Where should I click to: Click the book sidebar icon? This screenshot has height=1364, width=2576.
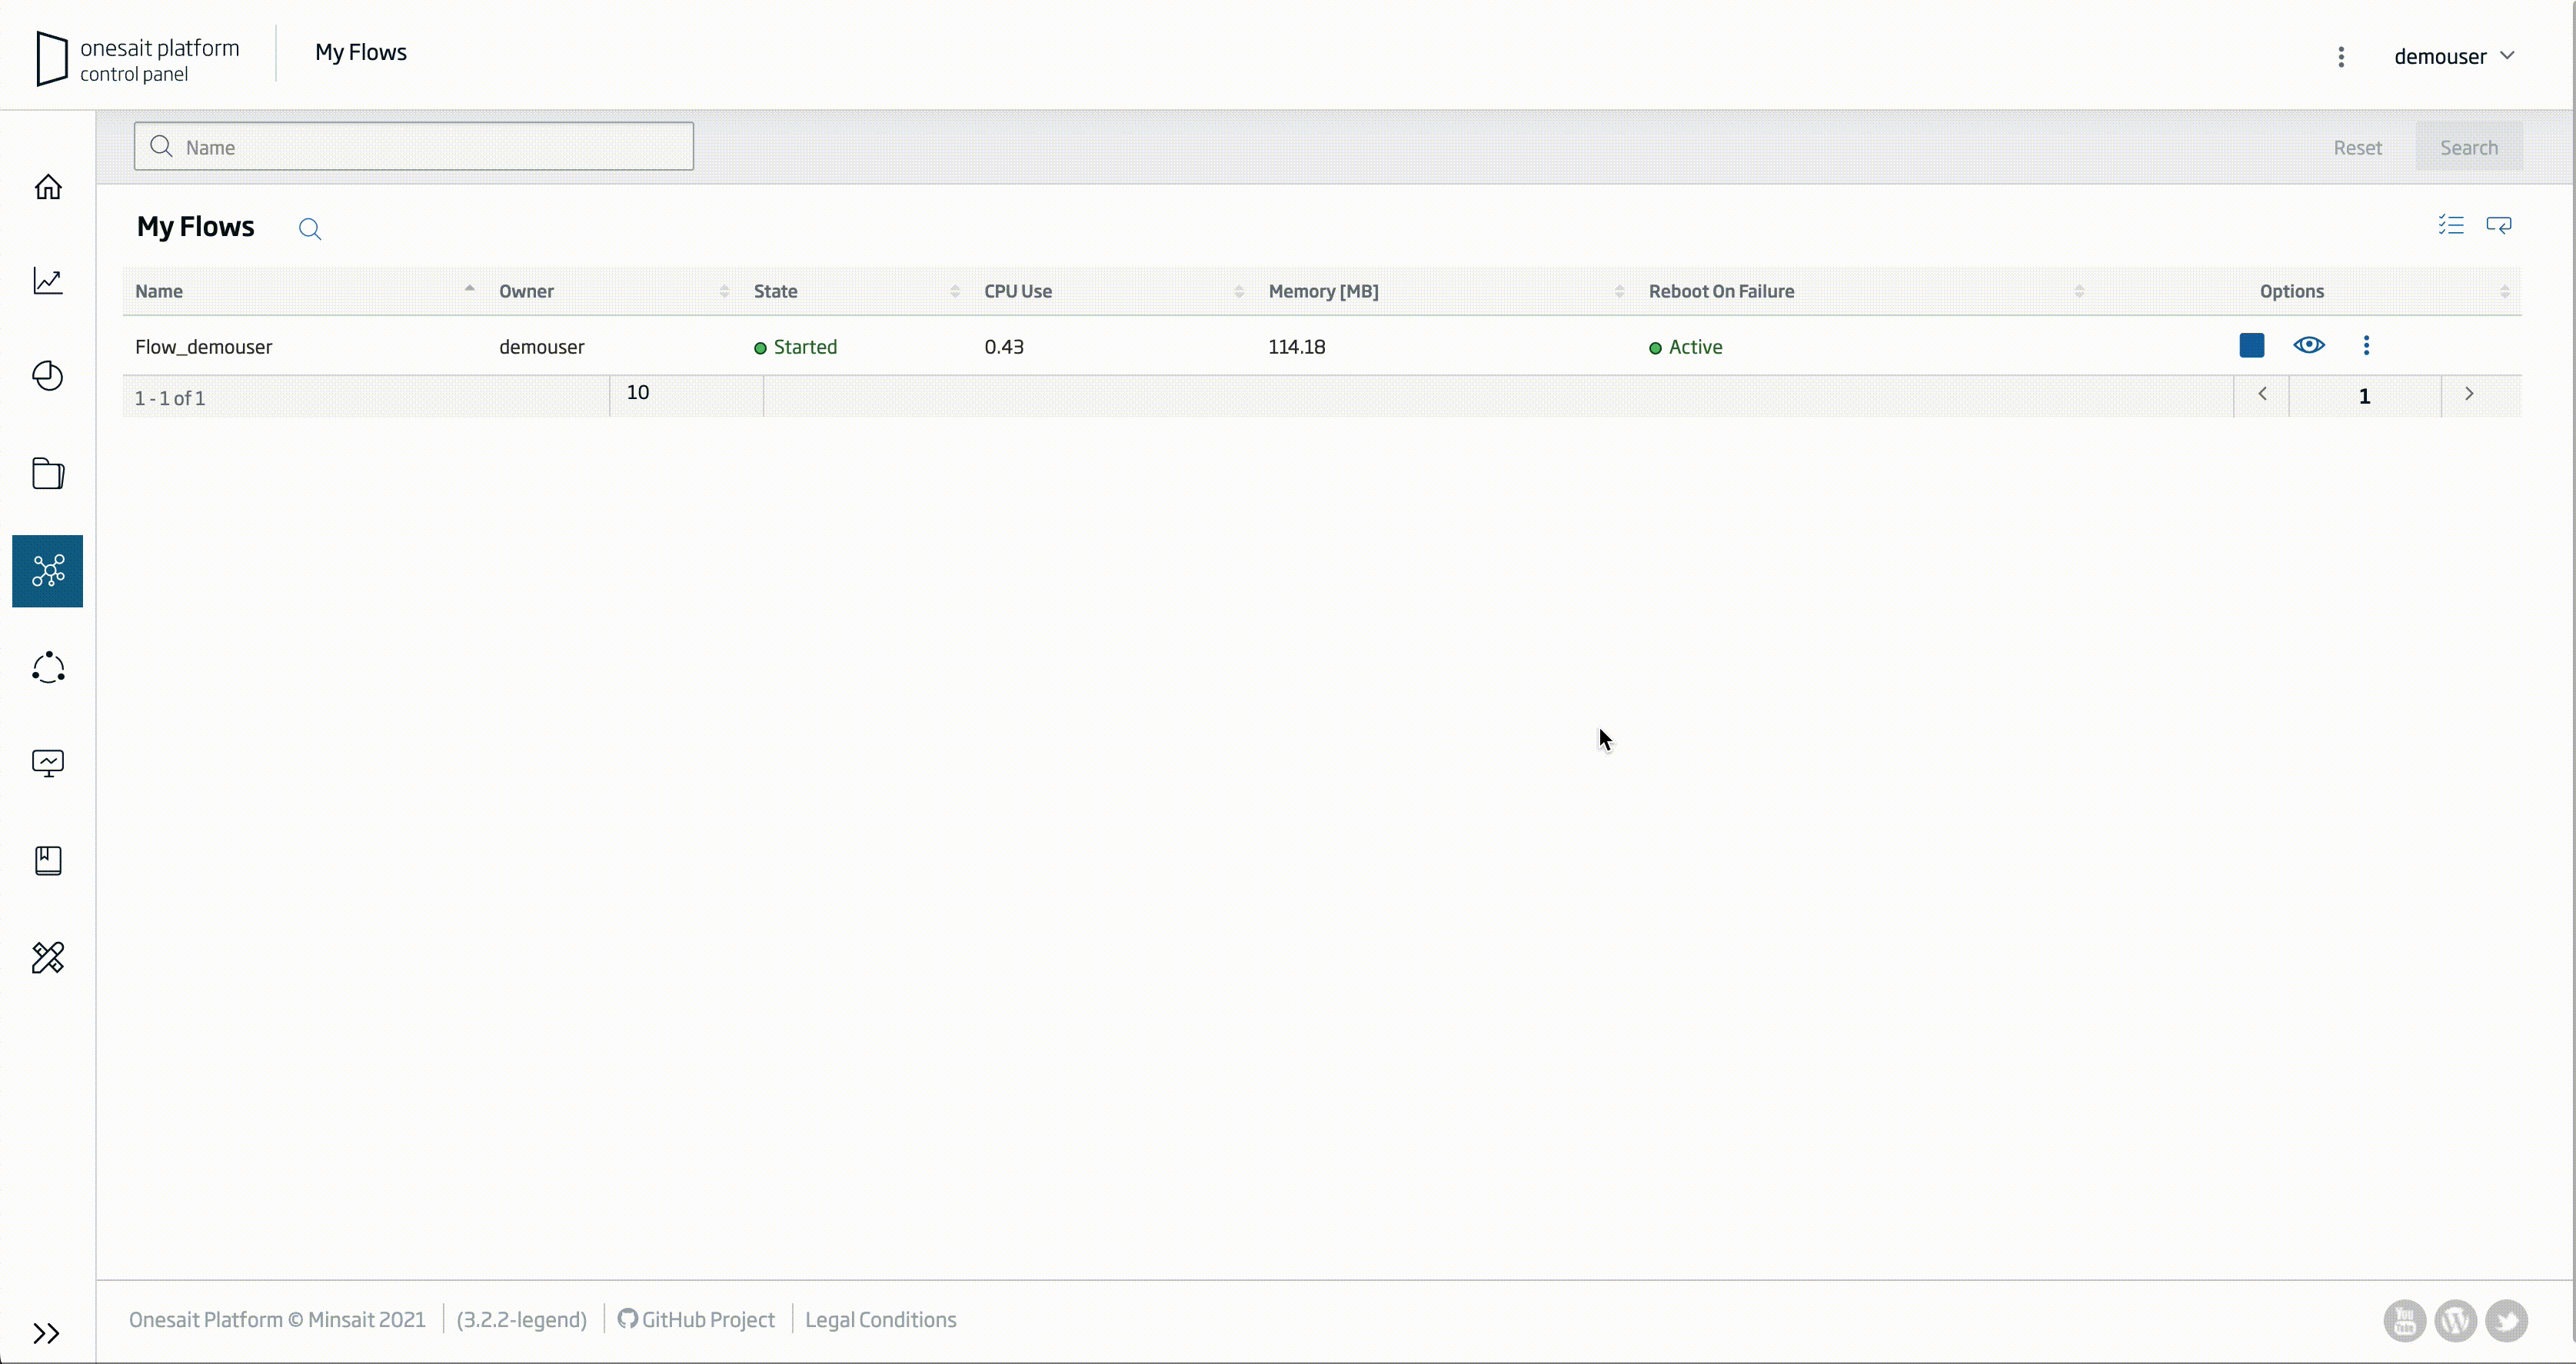coord(48,860)
